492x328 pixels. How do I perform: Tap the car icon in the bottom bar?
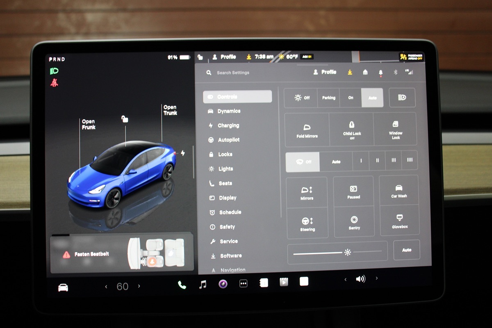pyautogui.click(x=63, y=287)
